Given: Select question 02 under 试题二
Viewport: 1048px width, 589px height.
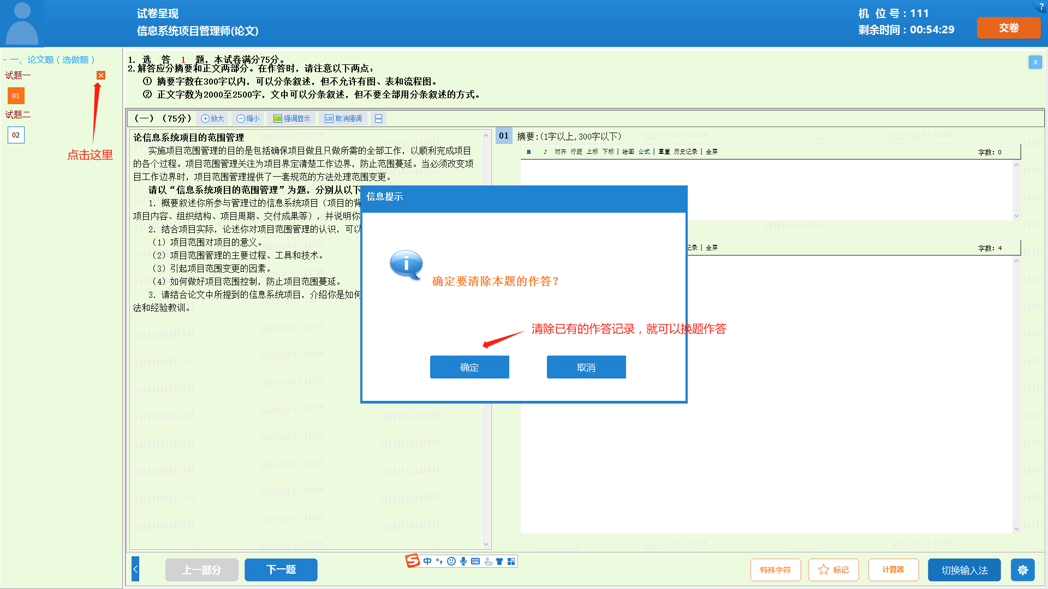Looking at the screenshot, I should [x=16, y=135].
